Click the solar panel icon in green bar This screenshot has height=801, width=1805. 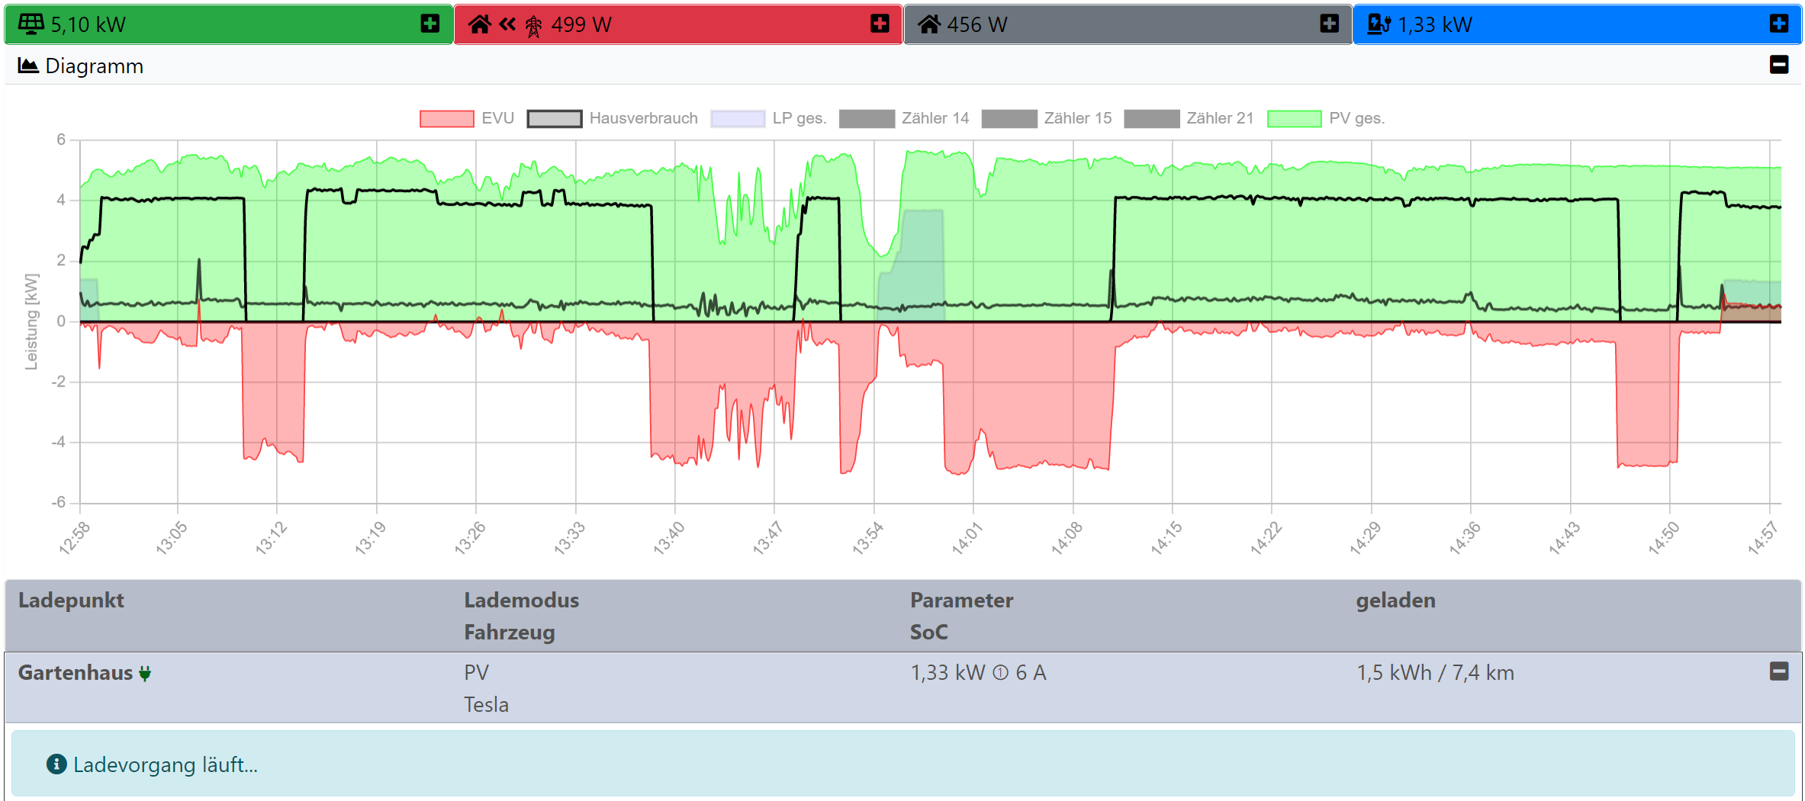[31, 24]
